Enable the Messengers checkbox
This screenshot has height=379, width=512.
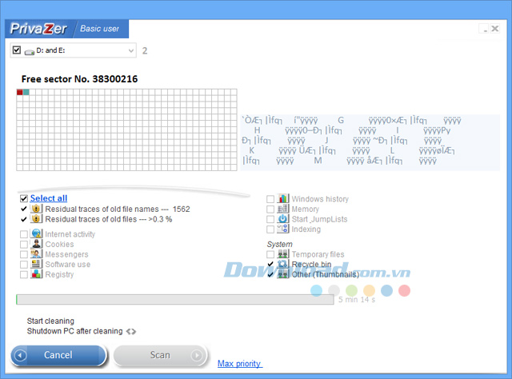coord(24,254)
